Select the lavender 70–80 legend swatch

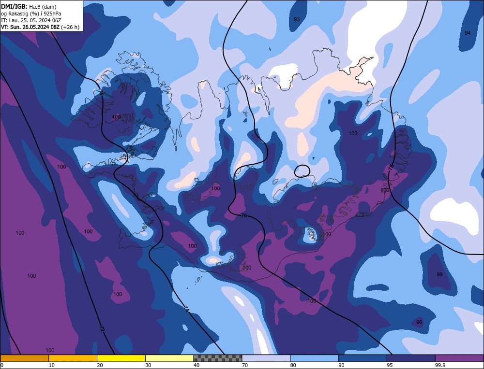[266, 358]
